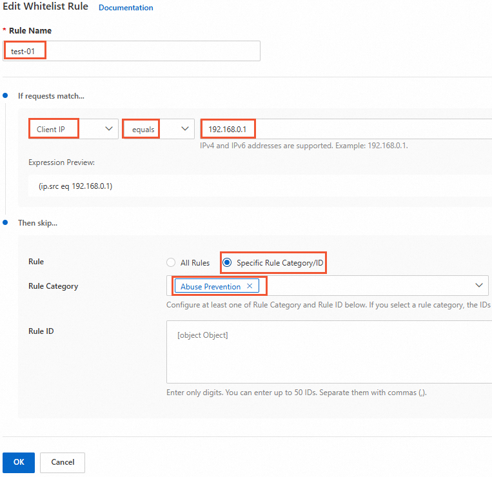
Task: Click the 'Rule ID' field label
Action: (x=41, y=331)
